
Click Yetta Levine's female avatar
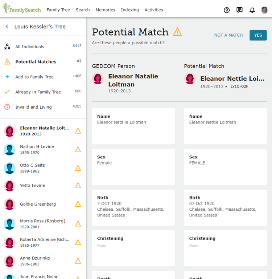point(9,186)
